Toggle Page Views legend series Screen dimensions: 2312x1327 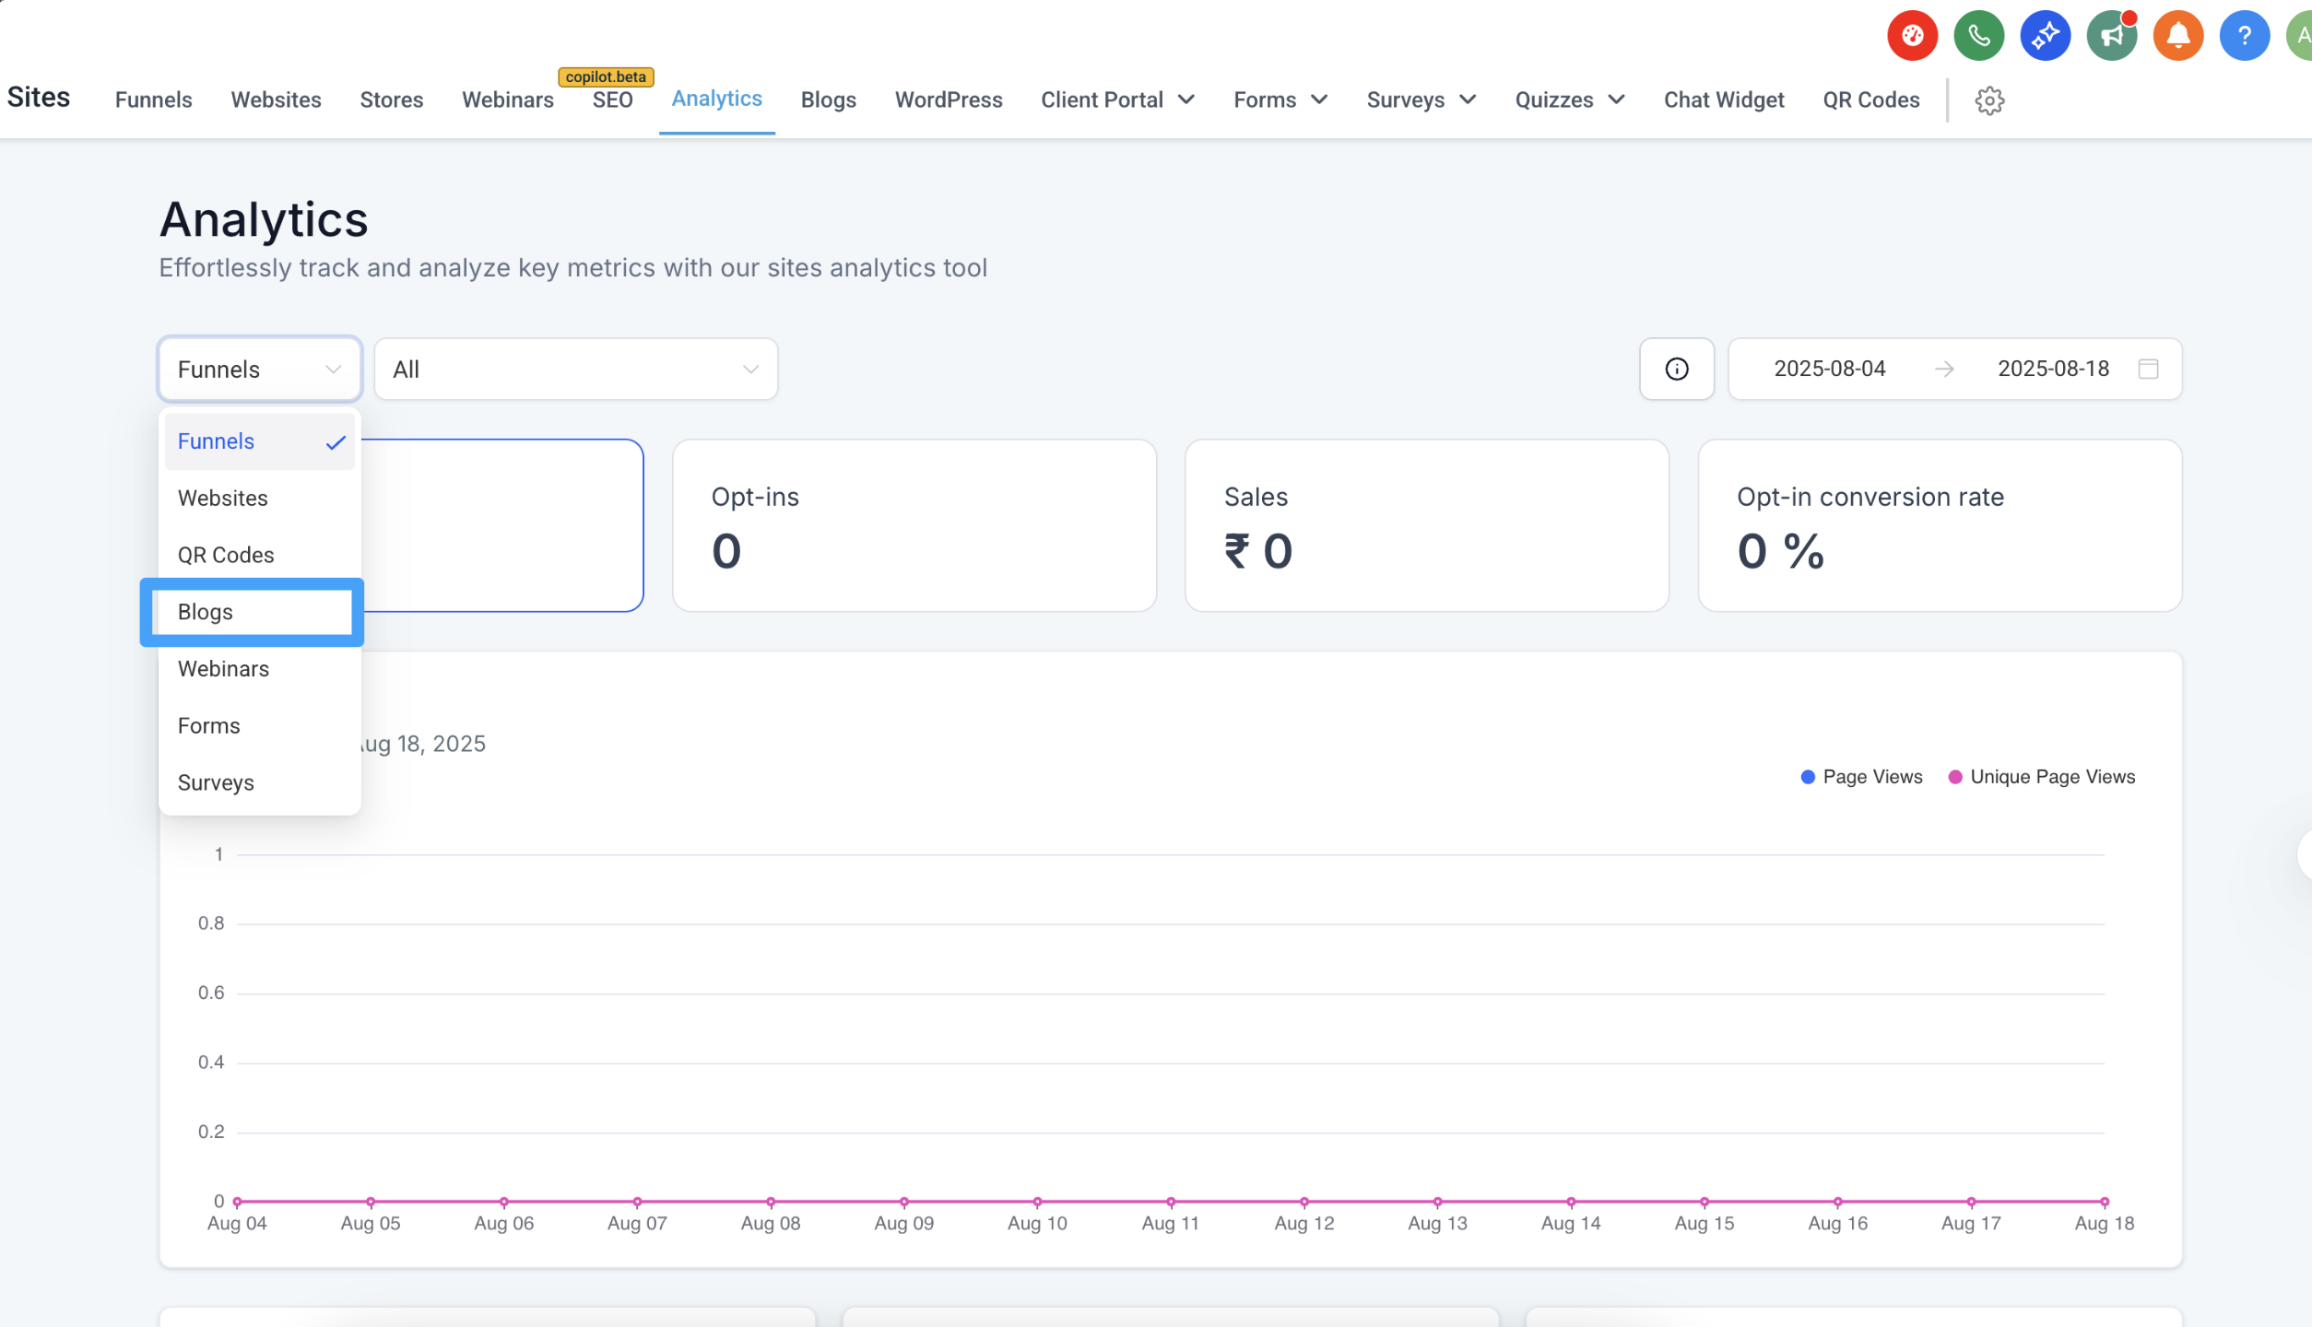pos(1861,777)
